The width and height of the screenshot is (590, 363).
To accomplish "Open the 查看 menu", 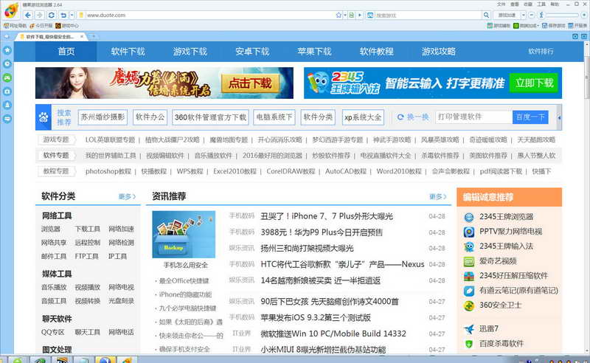I will (x=514, y=4).
